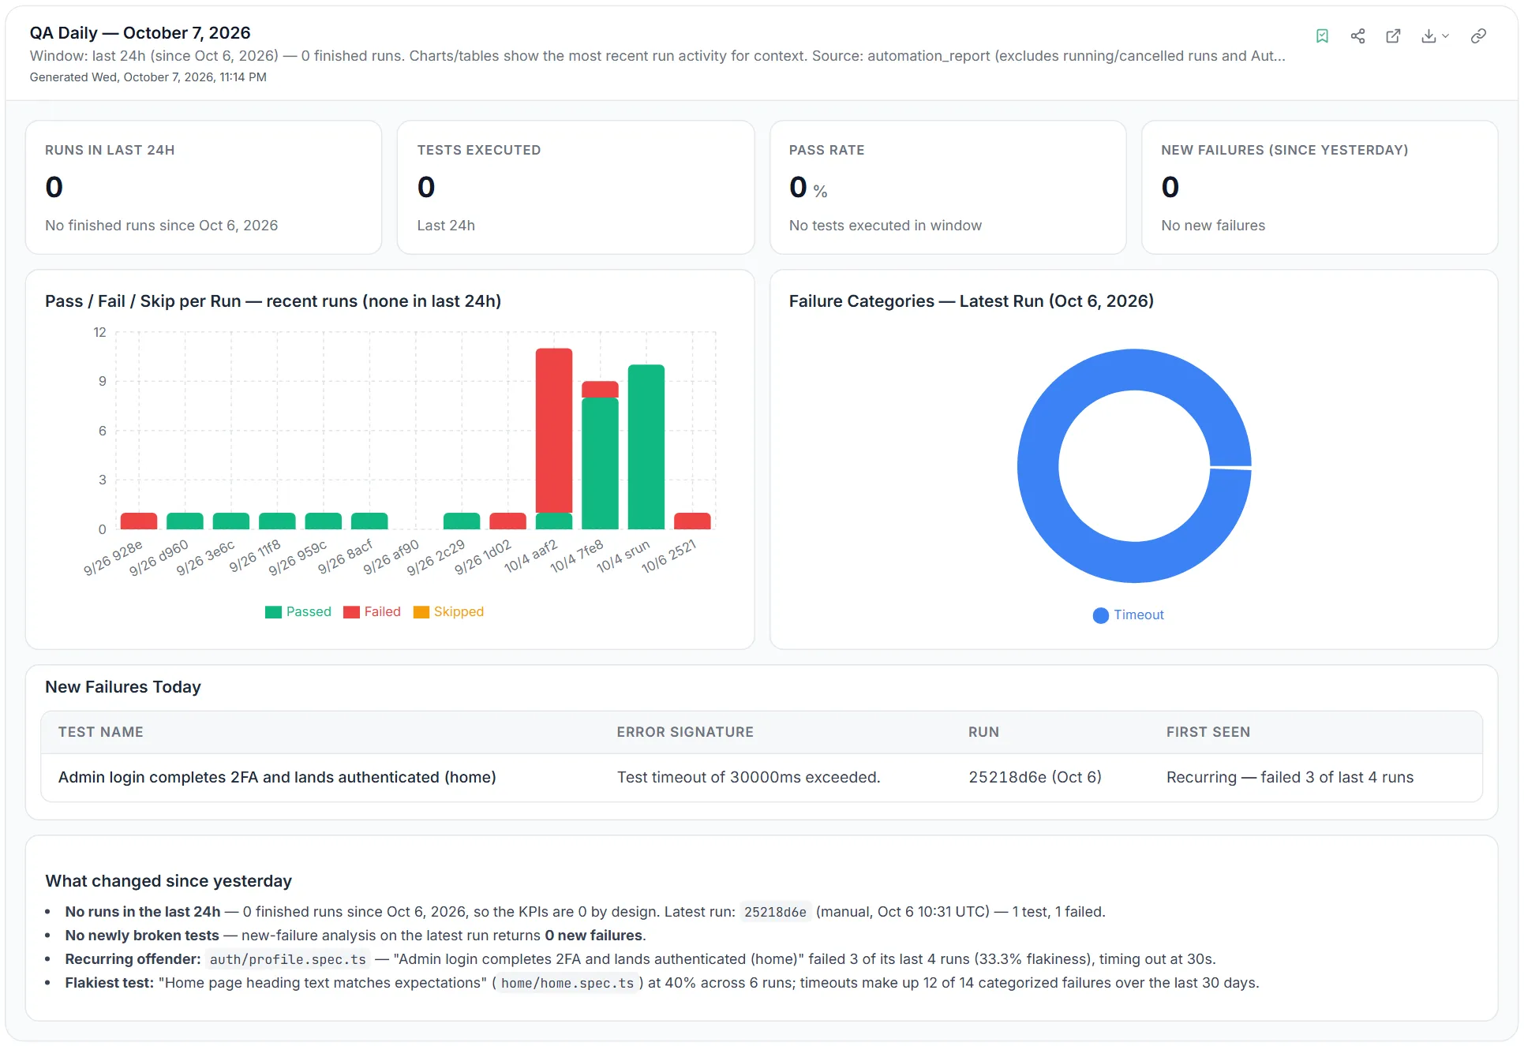Screen dimensions: 1524x1046
Task: Click the 'Failure Categories — Latest Run' chart title
Action: pyautogui.click(x=971, y=301)
